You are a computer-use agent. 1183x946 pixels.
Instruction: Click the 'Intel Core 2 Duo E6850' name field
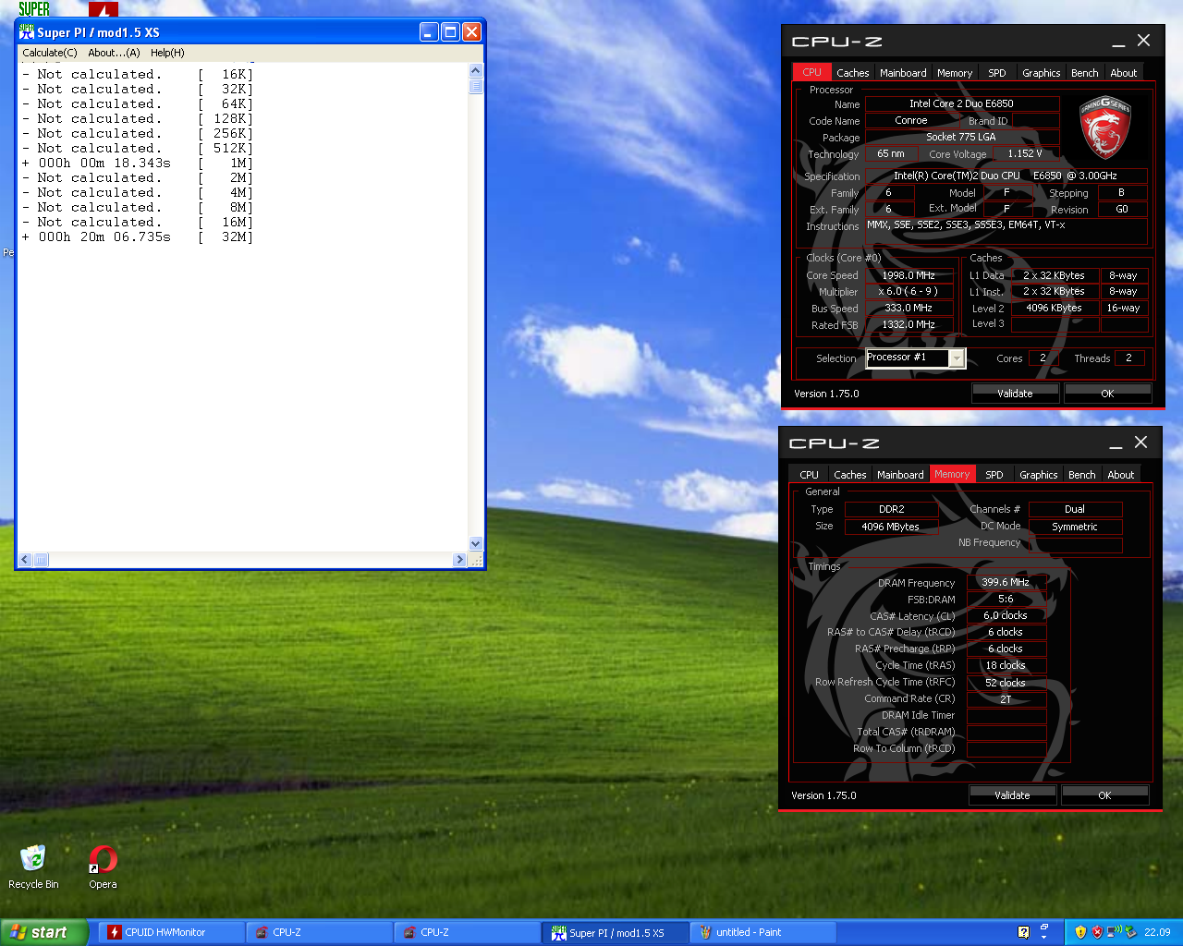coord(961,103)
